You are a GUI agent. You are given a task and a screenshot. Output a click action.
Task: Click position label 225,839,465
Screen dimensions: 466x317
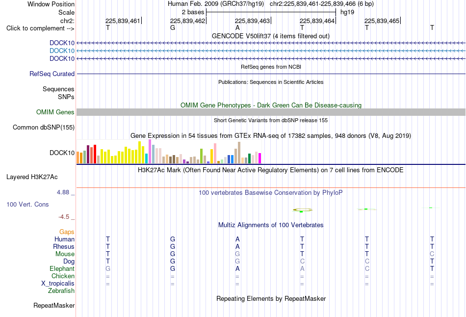tap(382, 21)
